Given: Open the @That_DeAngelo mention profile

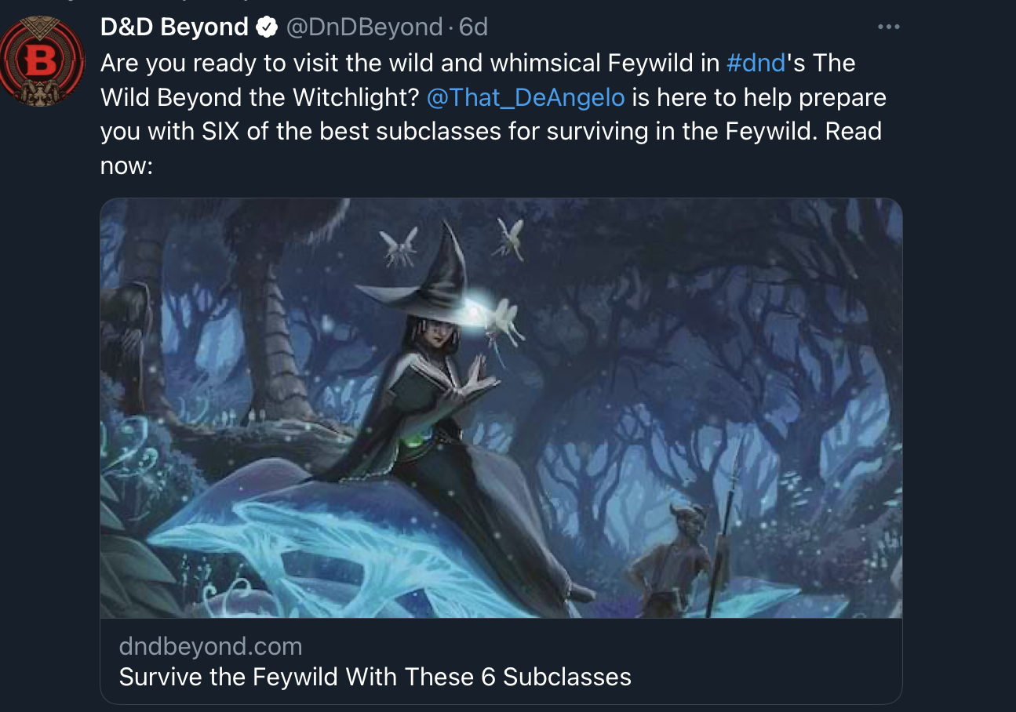Looking at the screenshot, I should pyautogui.click(x=526, y=98).
